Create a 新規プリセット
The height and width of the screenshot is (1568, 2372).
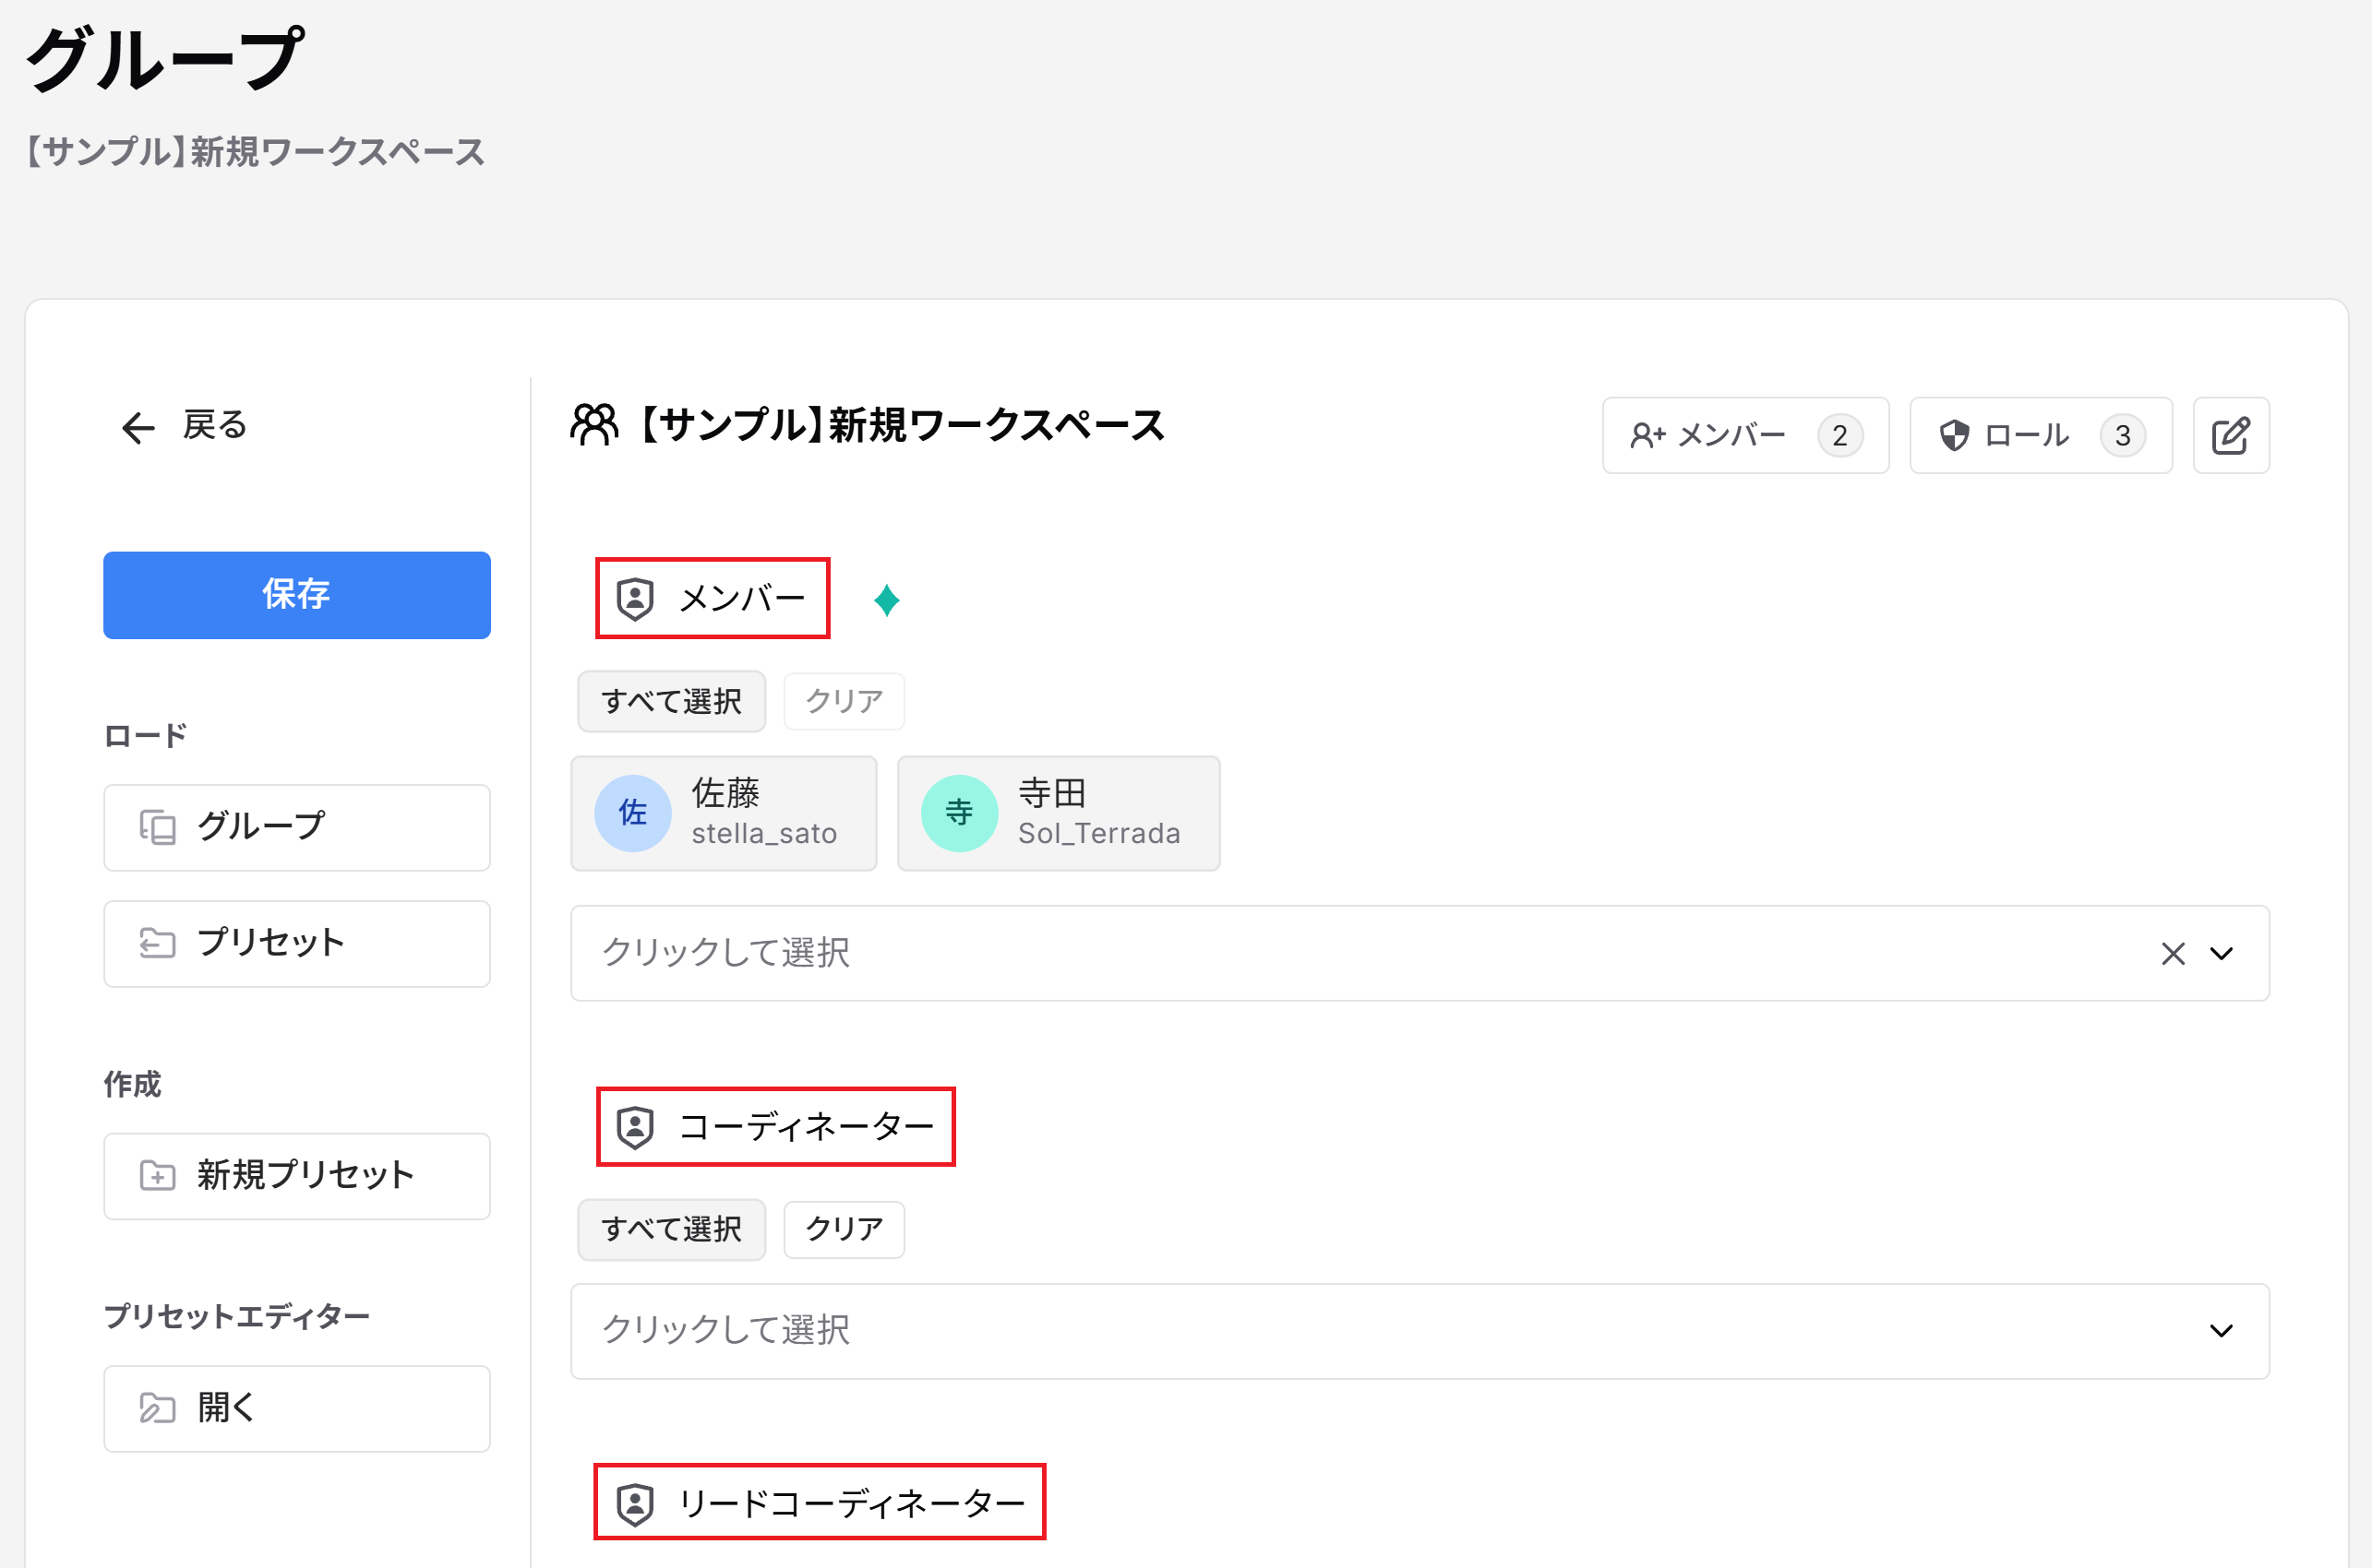point(297,1175)
